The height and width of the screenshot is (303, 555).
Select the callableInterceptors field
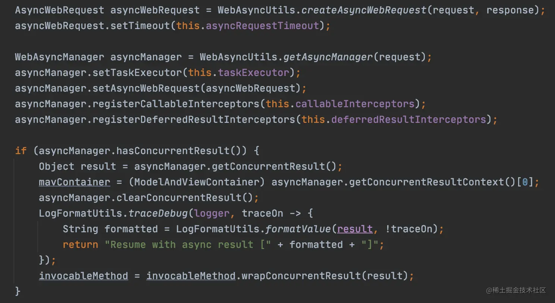click(x=355, y=104)
